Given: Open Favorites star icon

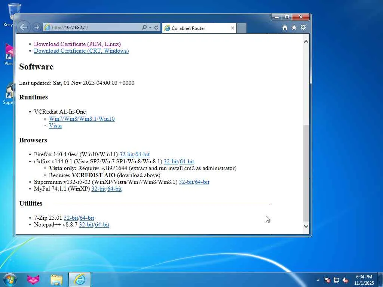Looking at the screenshot, I should pyautogui.click(x=294, y=28).
